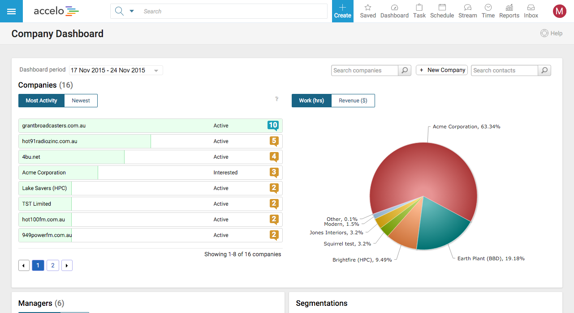Image resolution: width=574 pixels, height=313 pixels.
Task: Open the Task clipboard icon
Action: (419, 8)
